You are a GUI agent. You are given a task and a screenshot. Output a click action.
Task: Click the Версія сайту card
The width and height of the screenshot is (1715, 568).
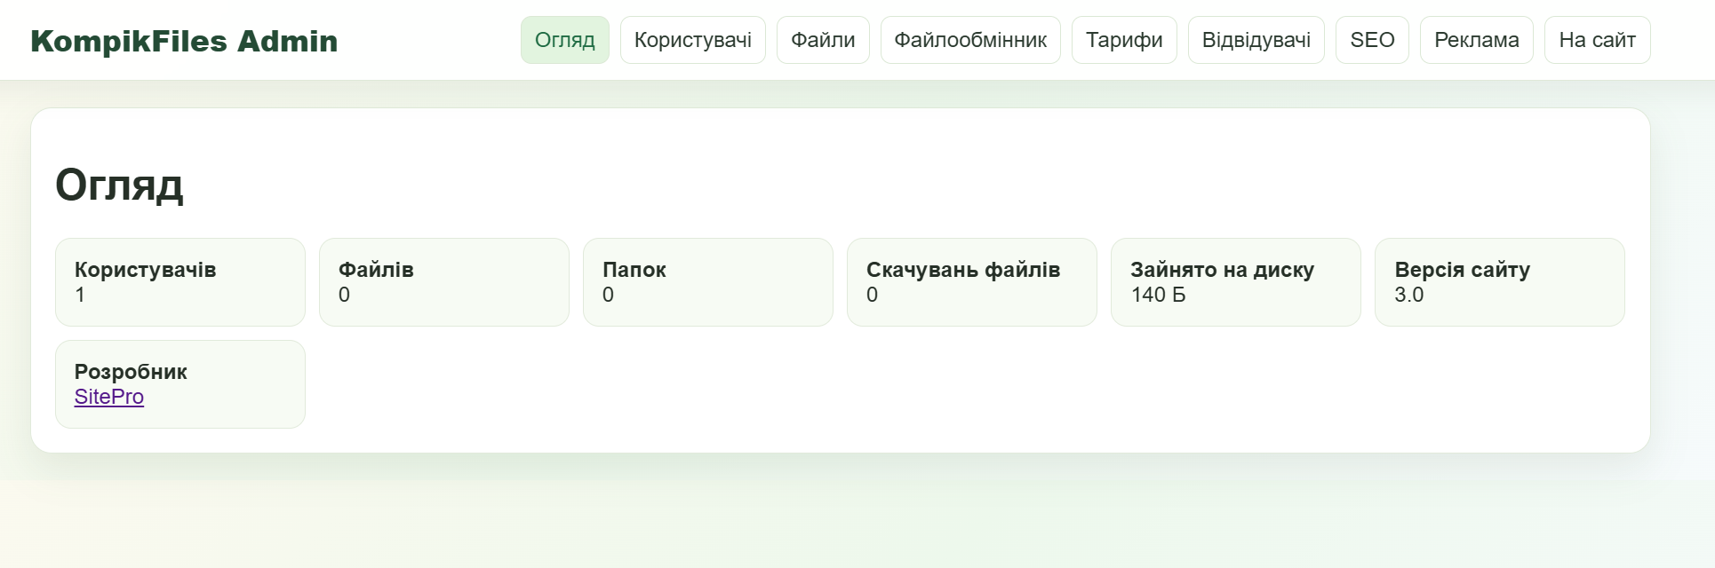click(x=1500, y=282)
